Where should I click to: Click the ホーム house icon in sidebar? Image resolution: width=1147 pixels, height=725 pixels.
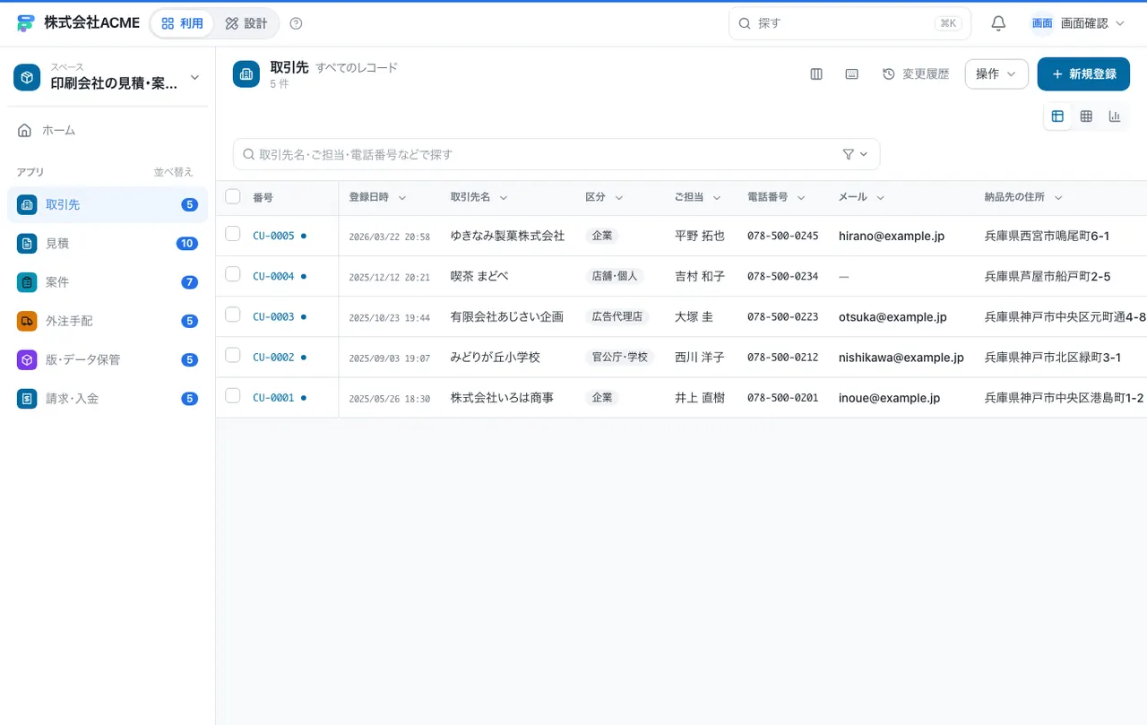click(25, 131)
